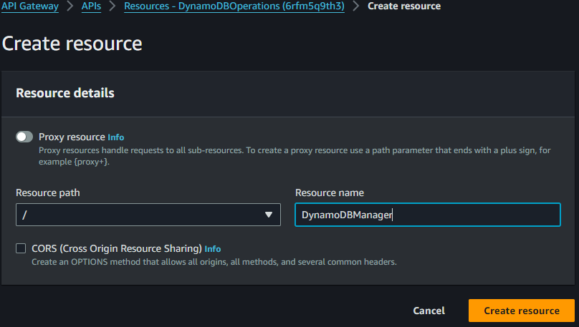
Task: Open Resources - DynamoDBOperations breadcrumb link
Action: pos(234,6)
